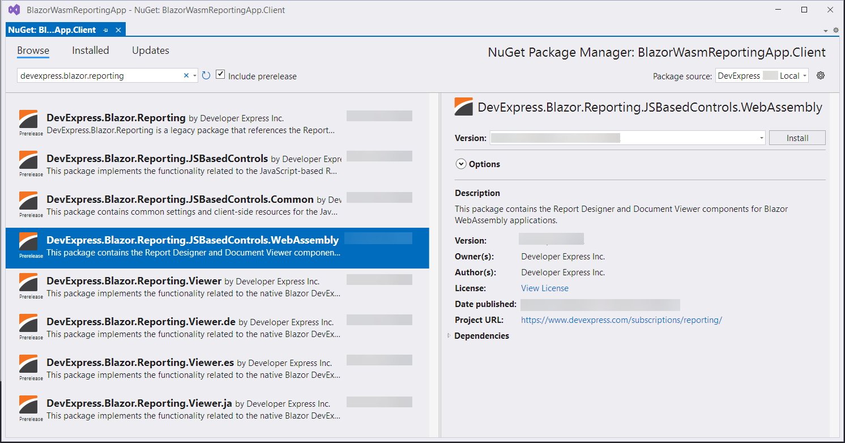The image size is (845, 443).
Task: Clear the search box text
Action: click(x=186, y=75)
